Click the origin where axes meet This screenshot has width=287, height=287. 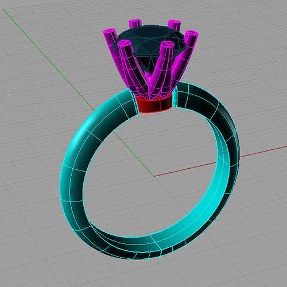154,176
